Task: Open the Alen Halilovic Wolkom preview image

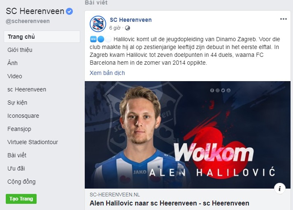Action: [x=188, y=135]
